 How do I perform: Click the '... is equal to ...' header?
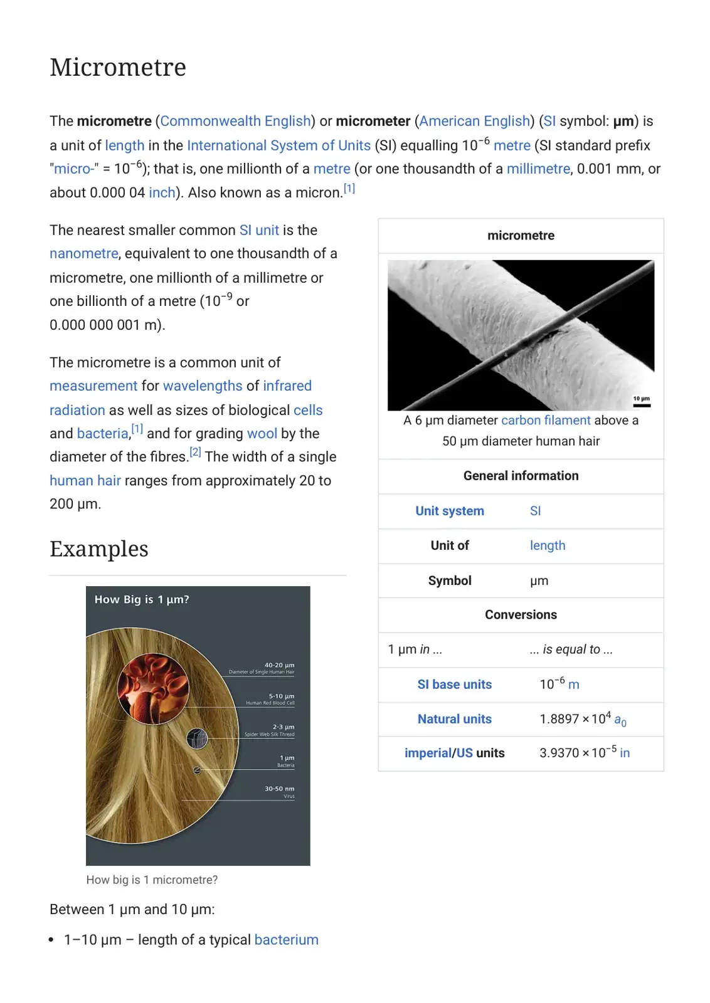[571, 649]
